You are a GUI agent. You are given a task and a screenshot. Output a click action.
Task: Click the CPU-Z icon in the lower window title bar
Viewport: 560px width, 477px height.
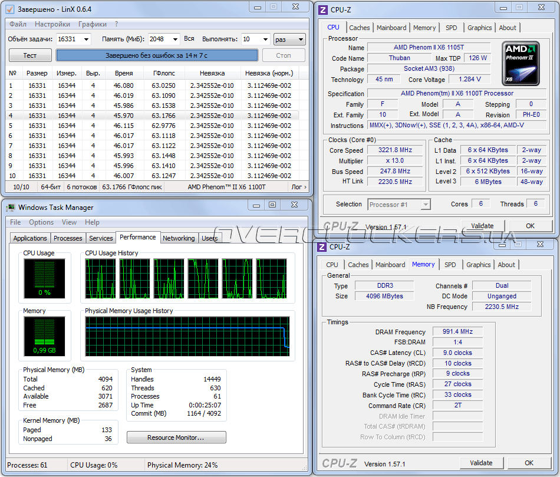click(322, 247)
